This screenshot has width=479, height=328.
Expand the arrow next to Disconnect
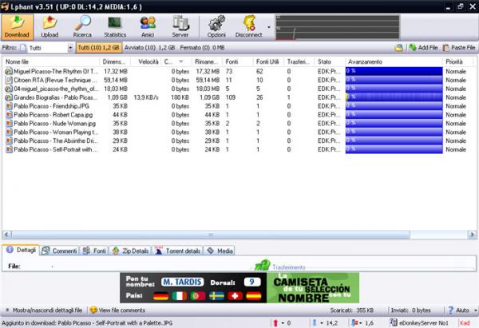pos(269,27)
